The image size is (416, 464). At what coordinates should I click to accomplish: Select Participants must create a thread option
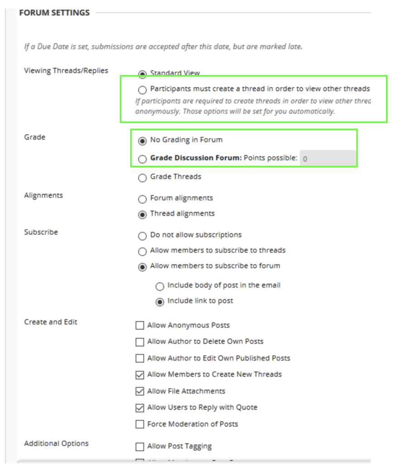pyautogui.click(x=142, y=89)
